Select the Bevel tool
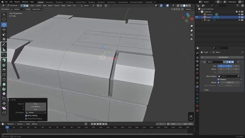 coord(4,70)
